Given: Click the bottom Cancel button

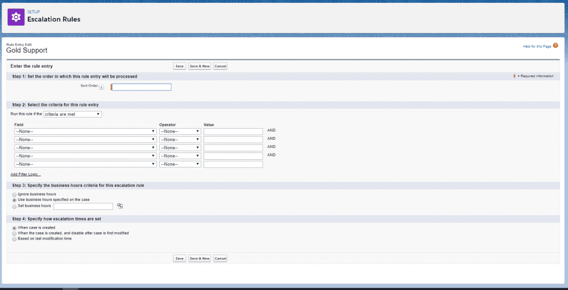Looking at the screenshot, I should click(x=220, y=258).
